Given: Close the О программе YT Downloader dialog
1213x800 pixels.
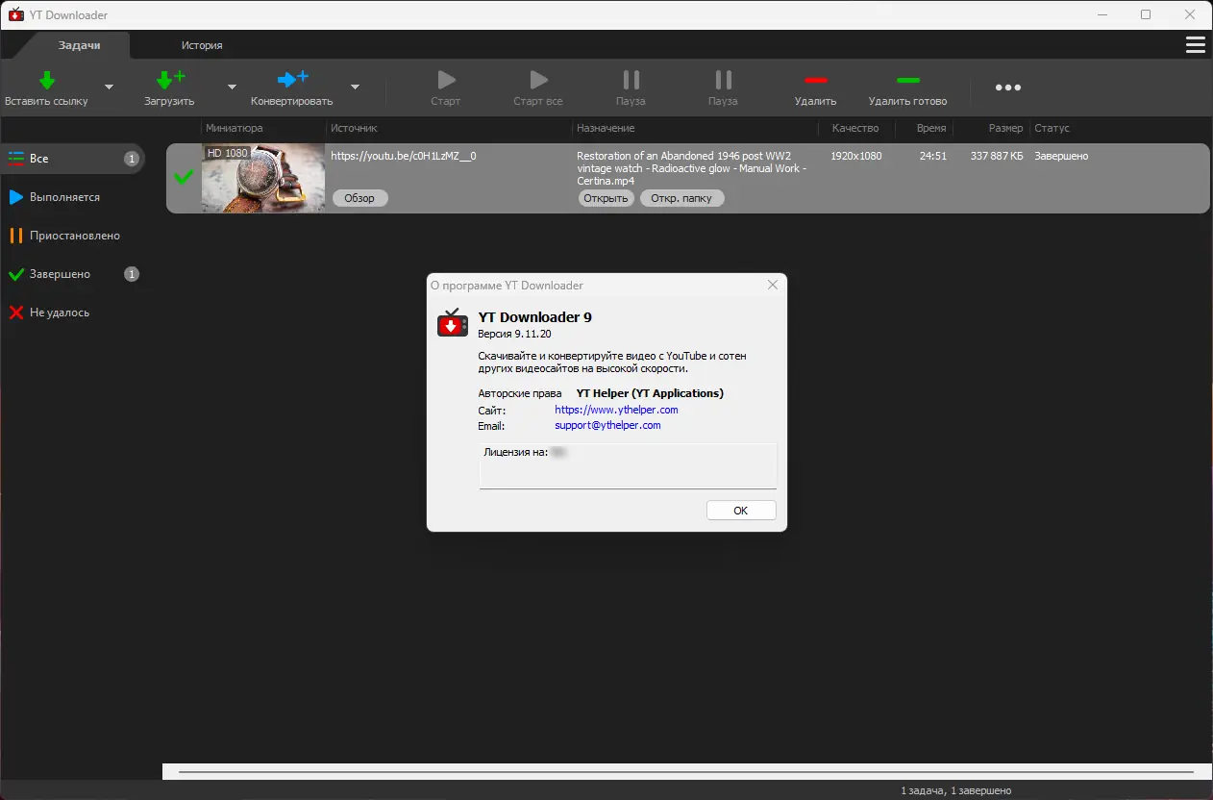Looking at the screenshot, I should (772, 285).
